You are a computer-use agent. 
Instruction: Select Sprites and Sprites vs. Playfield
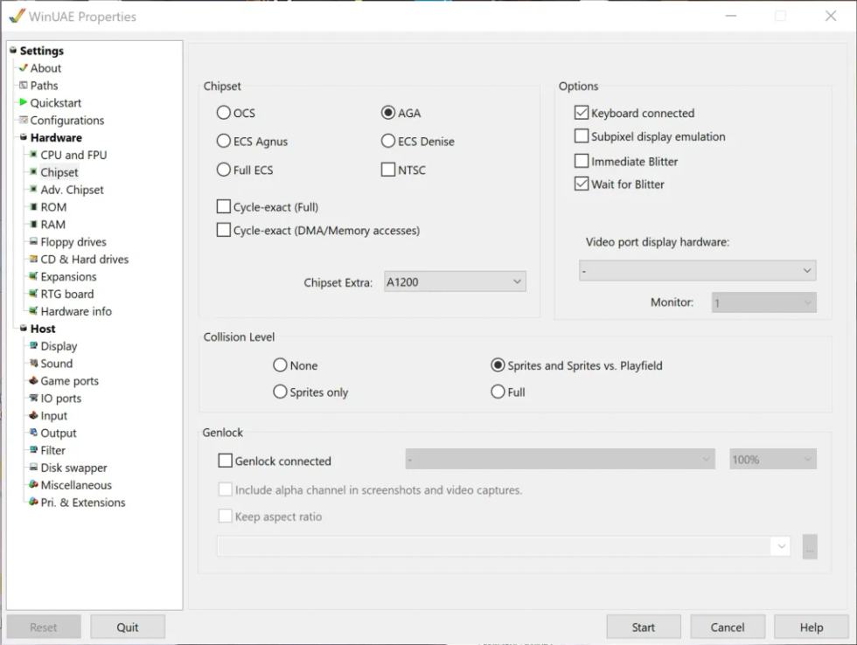tap(498, 364)
